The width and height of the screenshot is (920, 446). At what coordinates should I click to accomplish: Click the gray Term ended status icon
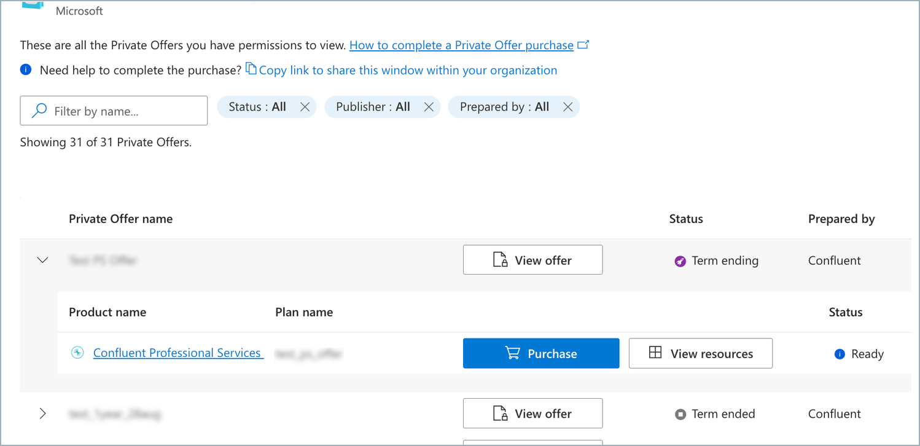point(680,414)
